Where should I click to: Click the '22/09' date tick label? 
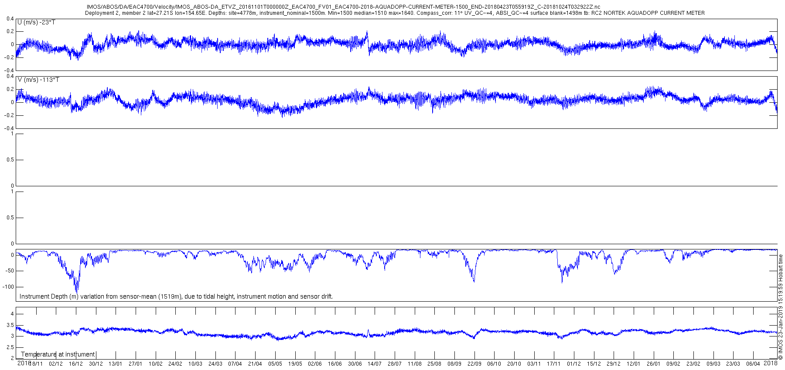point(474,364)
